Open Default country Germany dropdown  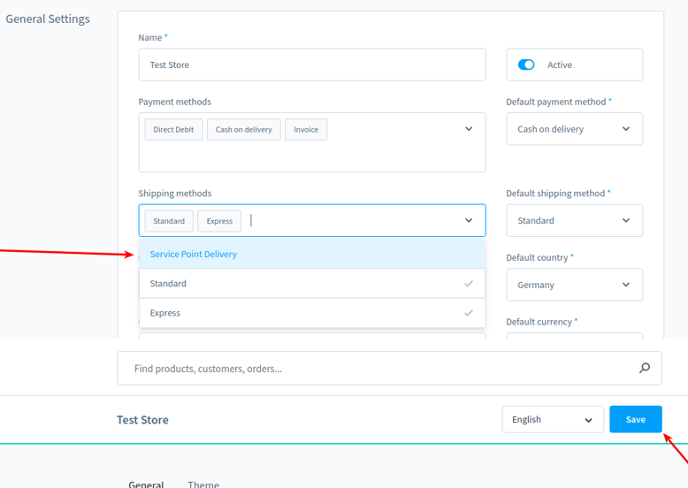pyautogui.click(x=574, y=285)
